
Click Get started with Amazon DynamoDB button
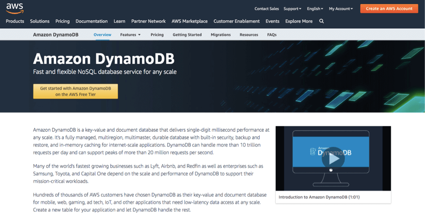pyautogui.click(x=76, y=91)
